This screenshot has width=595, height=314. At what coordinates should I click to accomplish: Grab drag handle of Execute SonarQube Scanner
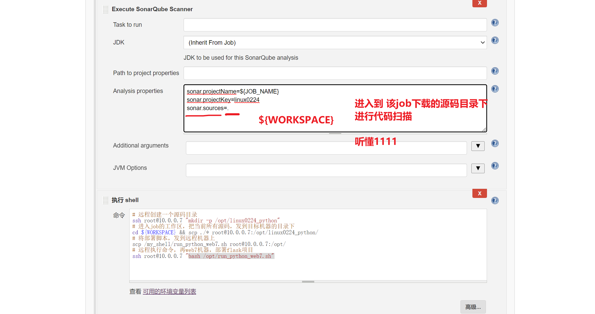[105, 10]
